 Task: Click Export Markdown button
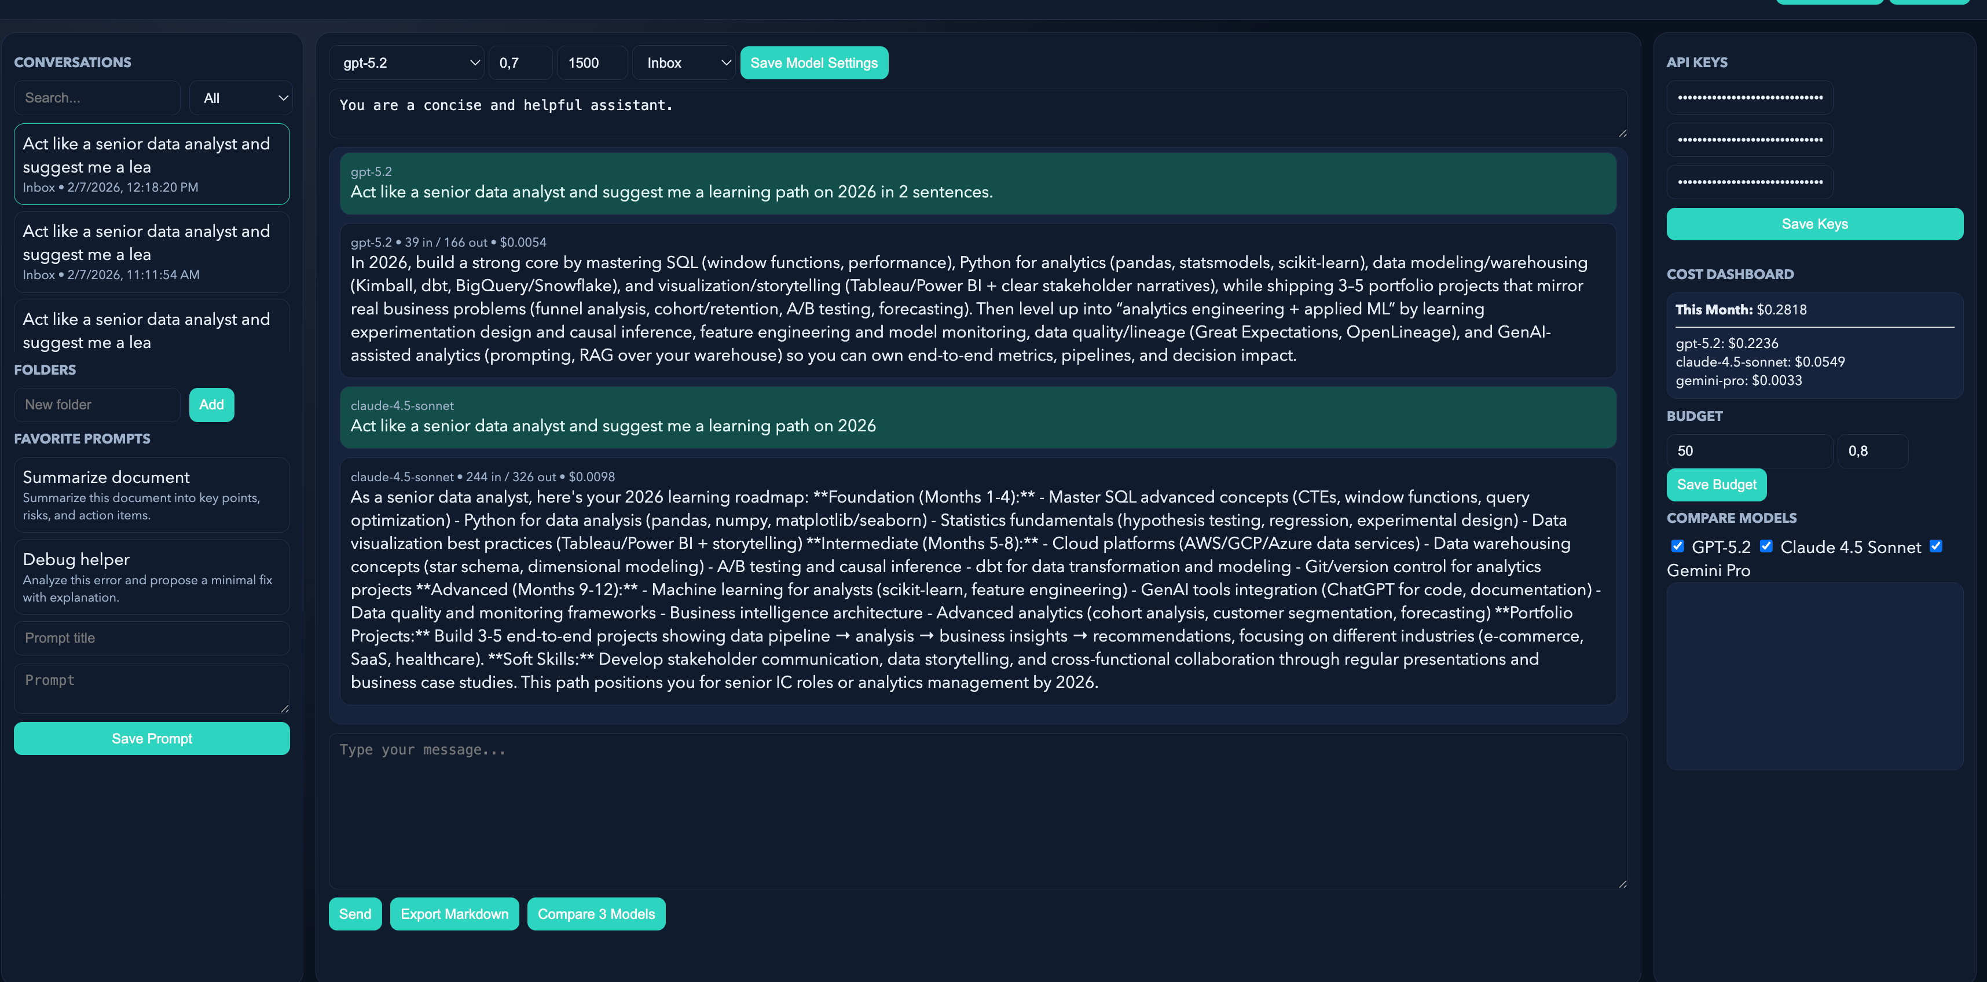(x=453, y=914)
